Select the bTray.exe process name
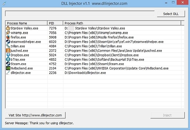The width and height of the screenshot is (190, 130). (x=18, y=59)
